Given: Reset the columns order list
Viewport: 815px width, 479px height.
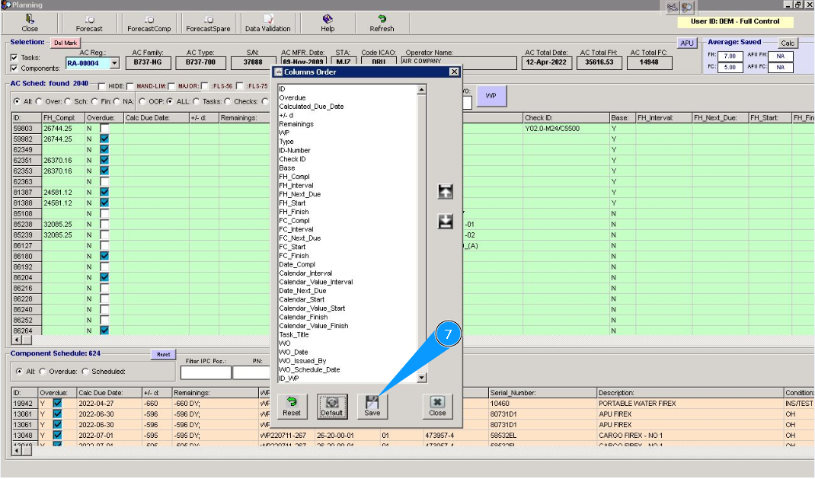Looking at the screenshot, I should pos(292,405).
